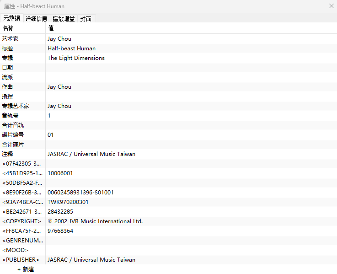The width and height of the screenshot is (337, 274).
Task: Switch to the 封面 tab
Action: (86, 19)
